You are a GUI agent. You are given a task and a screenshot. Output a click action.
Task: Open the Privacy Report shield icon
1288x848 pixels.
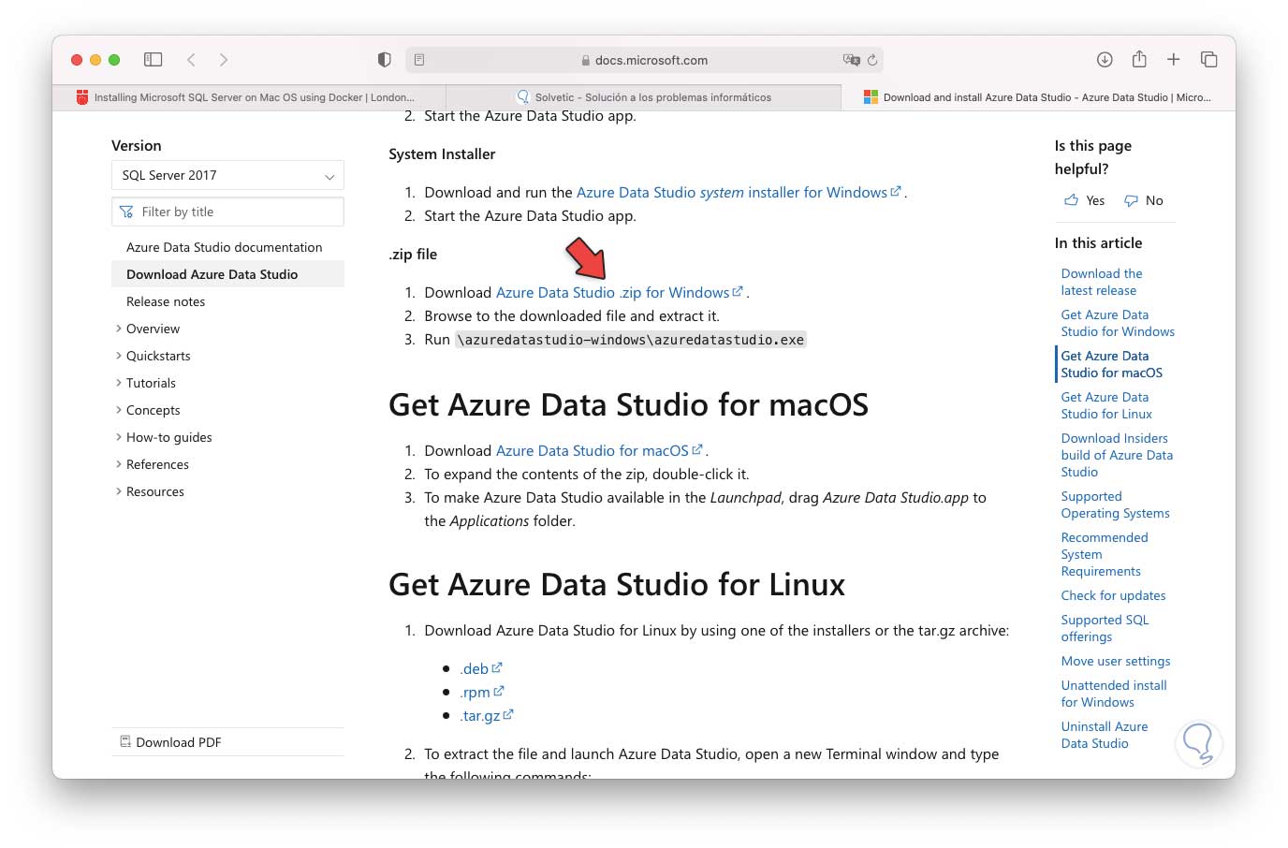(x=384, y=58)
